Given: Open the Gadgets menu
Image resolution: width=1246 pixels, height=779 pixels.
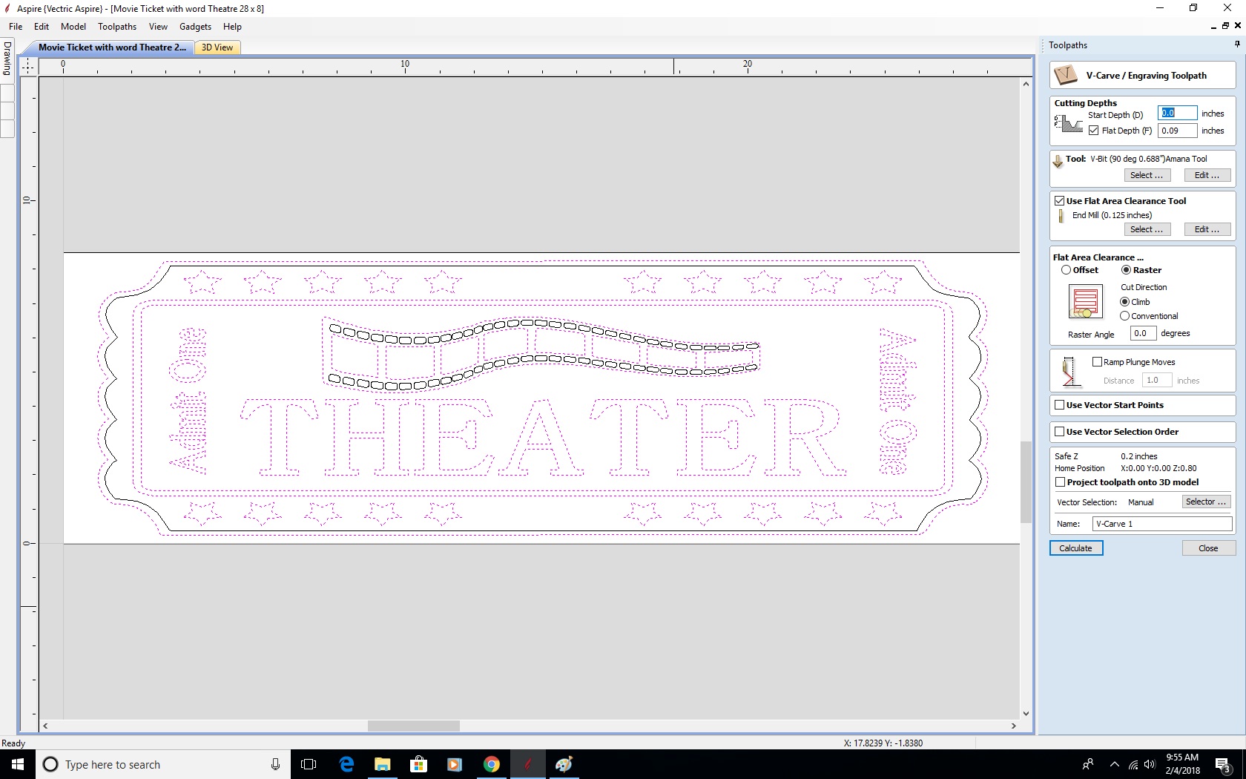Looking at the screenshot, I should pyautogui.click(x=195, y=27).
